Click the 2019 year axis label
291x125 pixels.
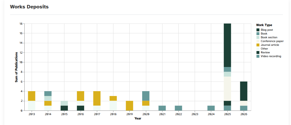pyautogui.click(x=129, y=115)
